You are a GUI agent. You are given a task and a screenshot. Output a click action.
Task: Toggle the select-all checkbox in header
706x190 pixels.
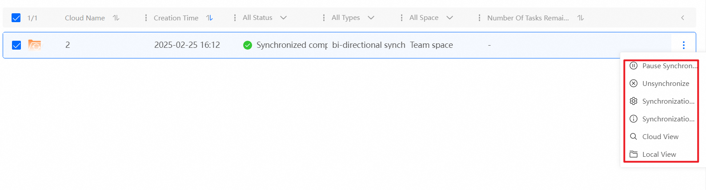coord(16,18)
